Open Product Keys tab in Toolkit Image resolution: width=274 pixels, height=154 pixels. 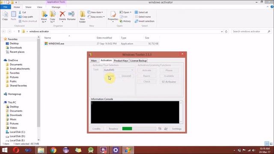pos(121,61)
